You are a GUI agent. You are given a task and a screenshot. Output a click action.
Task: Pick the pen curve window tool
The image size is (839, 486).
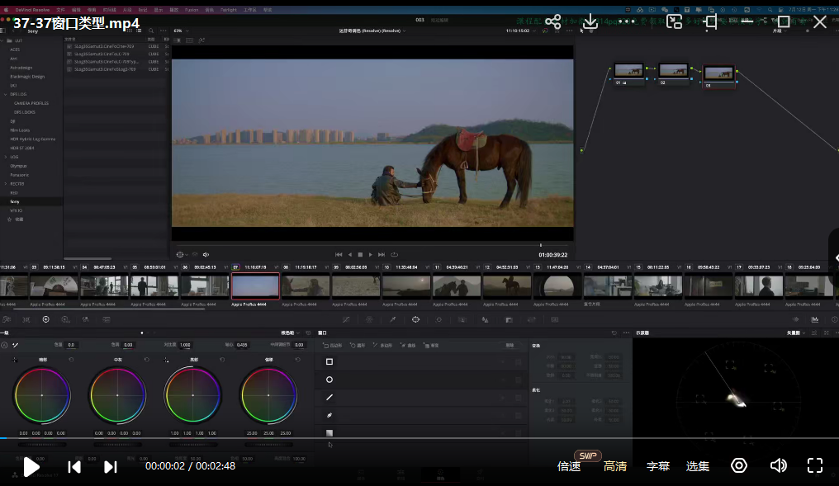tap(329, 415)
